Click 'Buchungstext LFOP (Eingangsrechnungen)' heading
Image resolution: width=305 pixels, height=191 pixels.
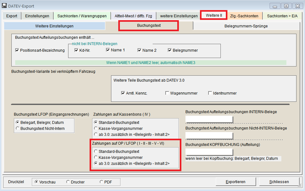point(51,114)
